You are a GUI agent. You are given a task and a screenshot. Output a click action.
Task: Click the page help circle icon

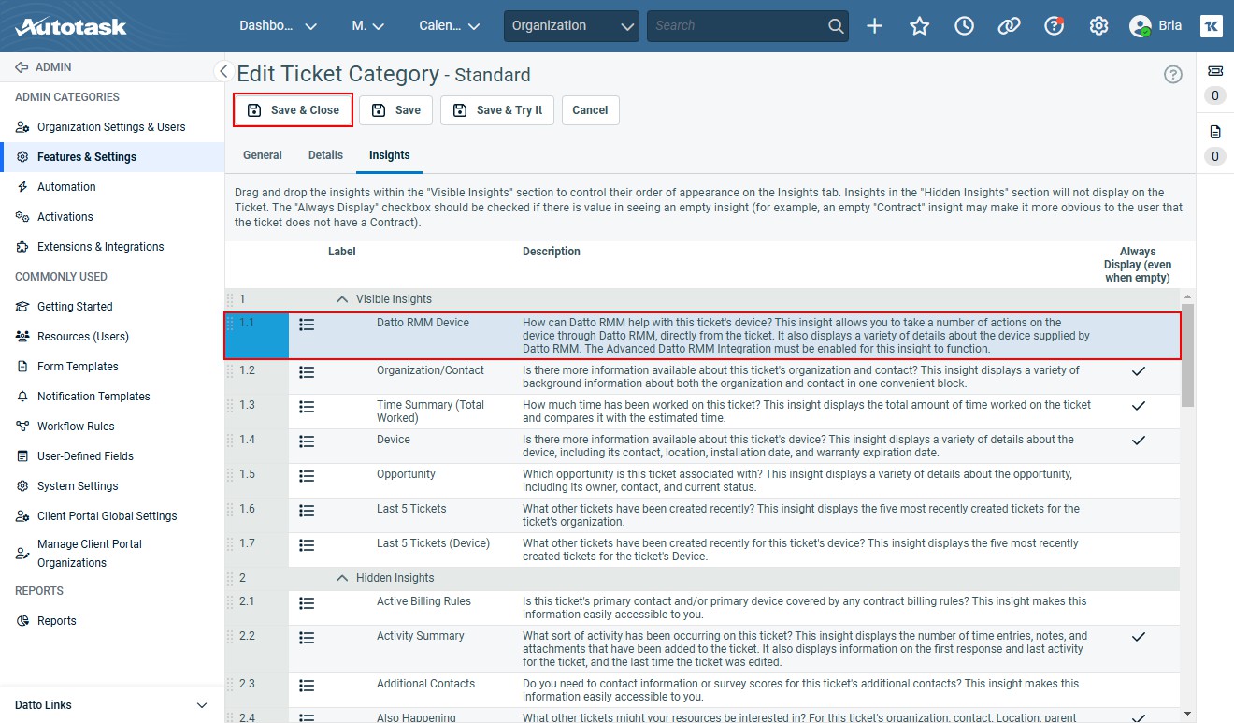[1173, 75]
